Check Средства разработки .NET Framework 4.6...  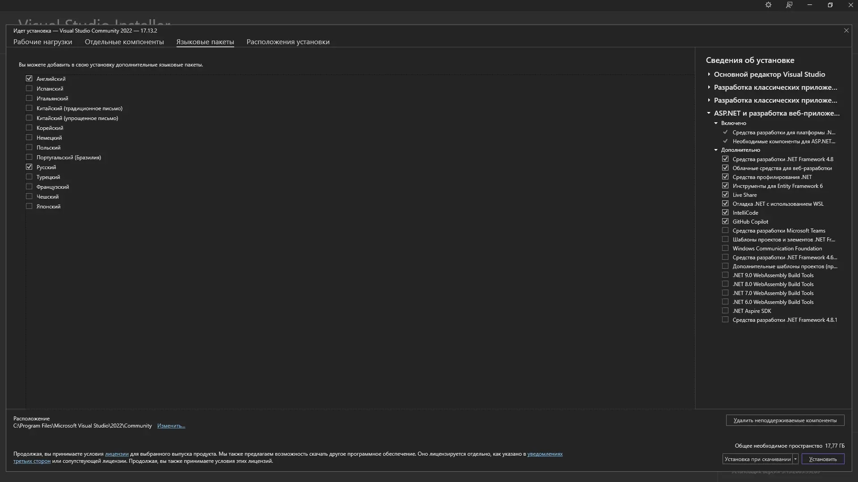click(725, 257)
